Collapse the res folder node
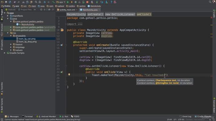The height and width of the screenshot is (121, 216). tap(8, 33)
